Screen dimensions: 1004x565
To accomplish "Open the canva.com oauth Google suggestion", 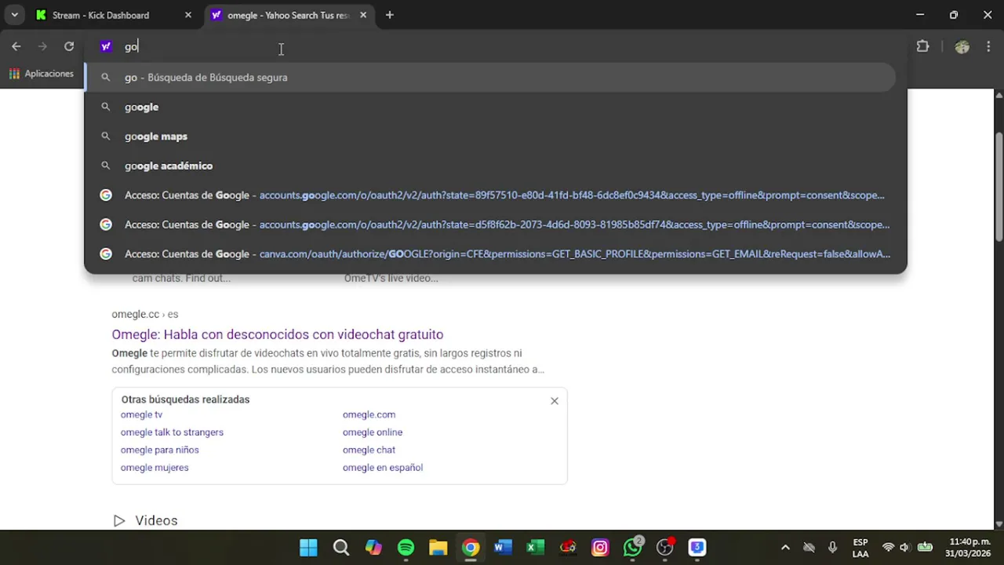I will tap(489, 254).
